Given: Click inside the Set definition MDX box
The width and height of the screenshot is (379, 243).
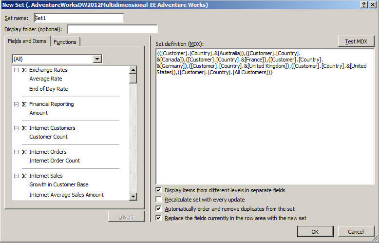Looking at the screenshot, I should coord(265,117).
